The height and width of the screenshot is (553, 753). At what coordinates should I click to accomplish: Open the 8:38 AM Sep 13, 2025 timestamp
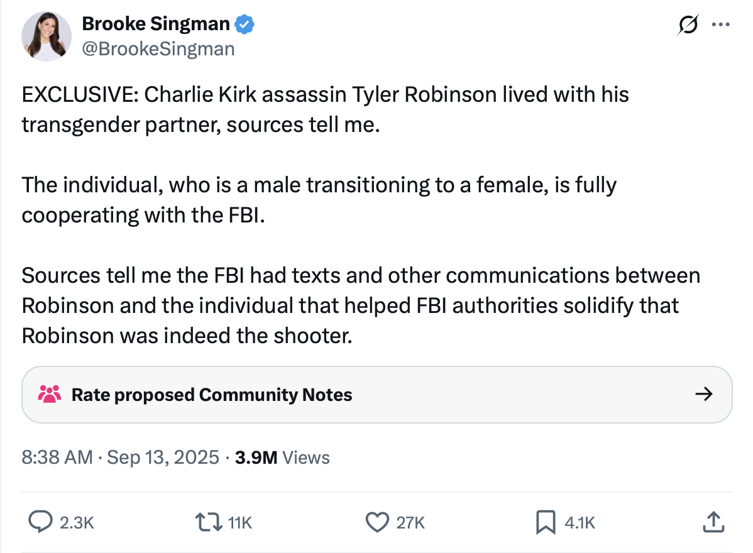coord(121,457)
